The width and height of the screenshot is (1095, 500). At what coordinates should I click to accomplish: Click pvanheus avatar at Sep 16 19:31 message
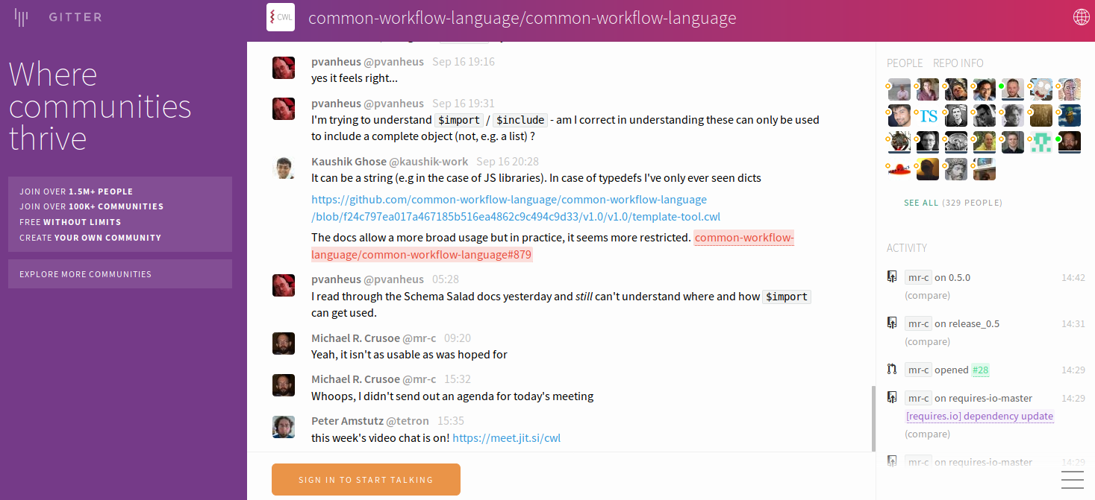284,110
